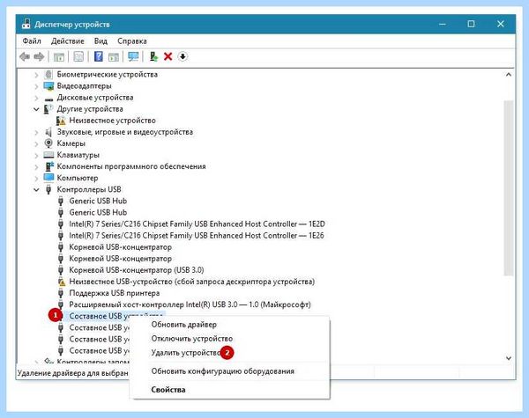Click the scrollbar up arrow
Screen dimensions: 529x418
coord(508,75)
